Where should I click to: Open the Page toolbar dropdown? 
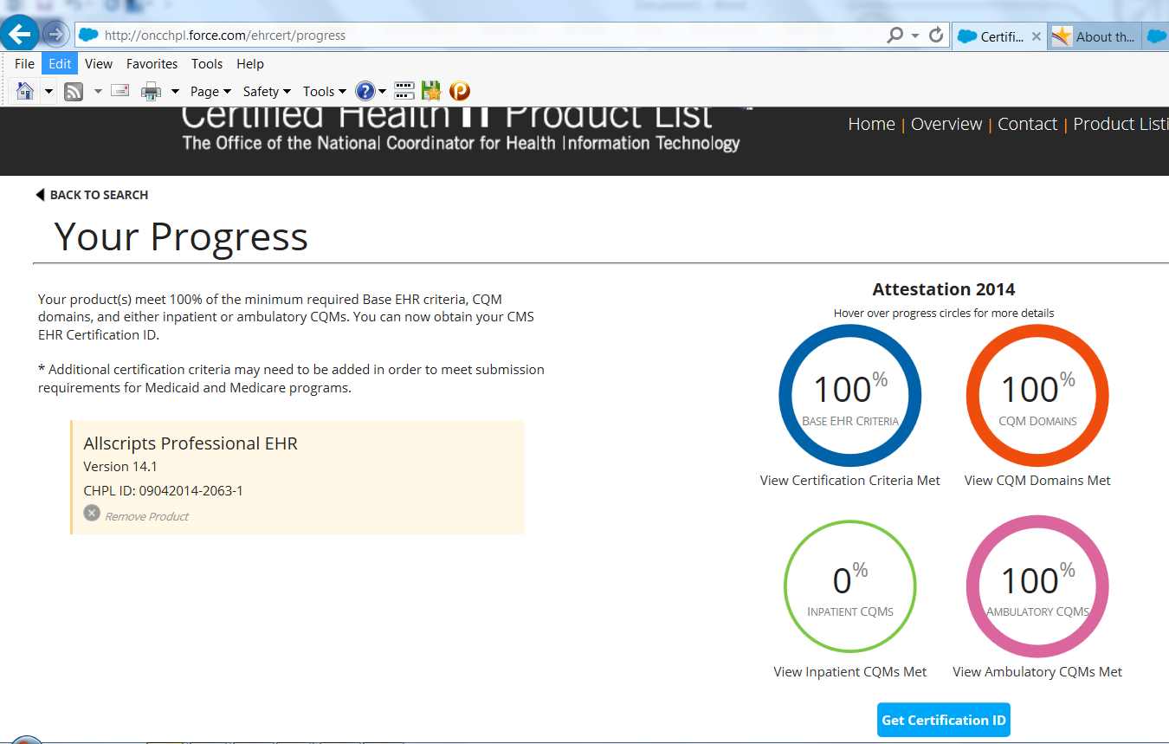coord(210,91)
